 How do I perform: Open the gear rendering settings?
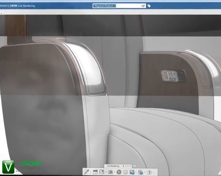pyautogui.click(x=126, y=172)
